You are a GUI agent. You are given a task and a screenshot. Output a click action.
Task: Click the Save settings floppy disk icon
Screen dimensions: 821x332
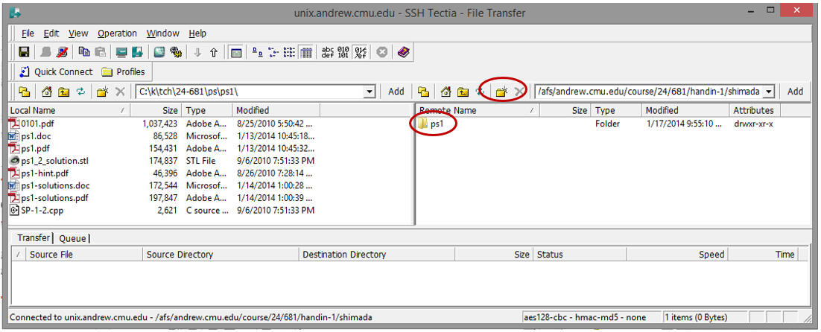(24, 52)
